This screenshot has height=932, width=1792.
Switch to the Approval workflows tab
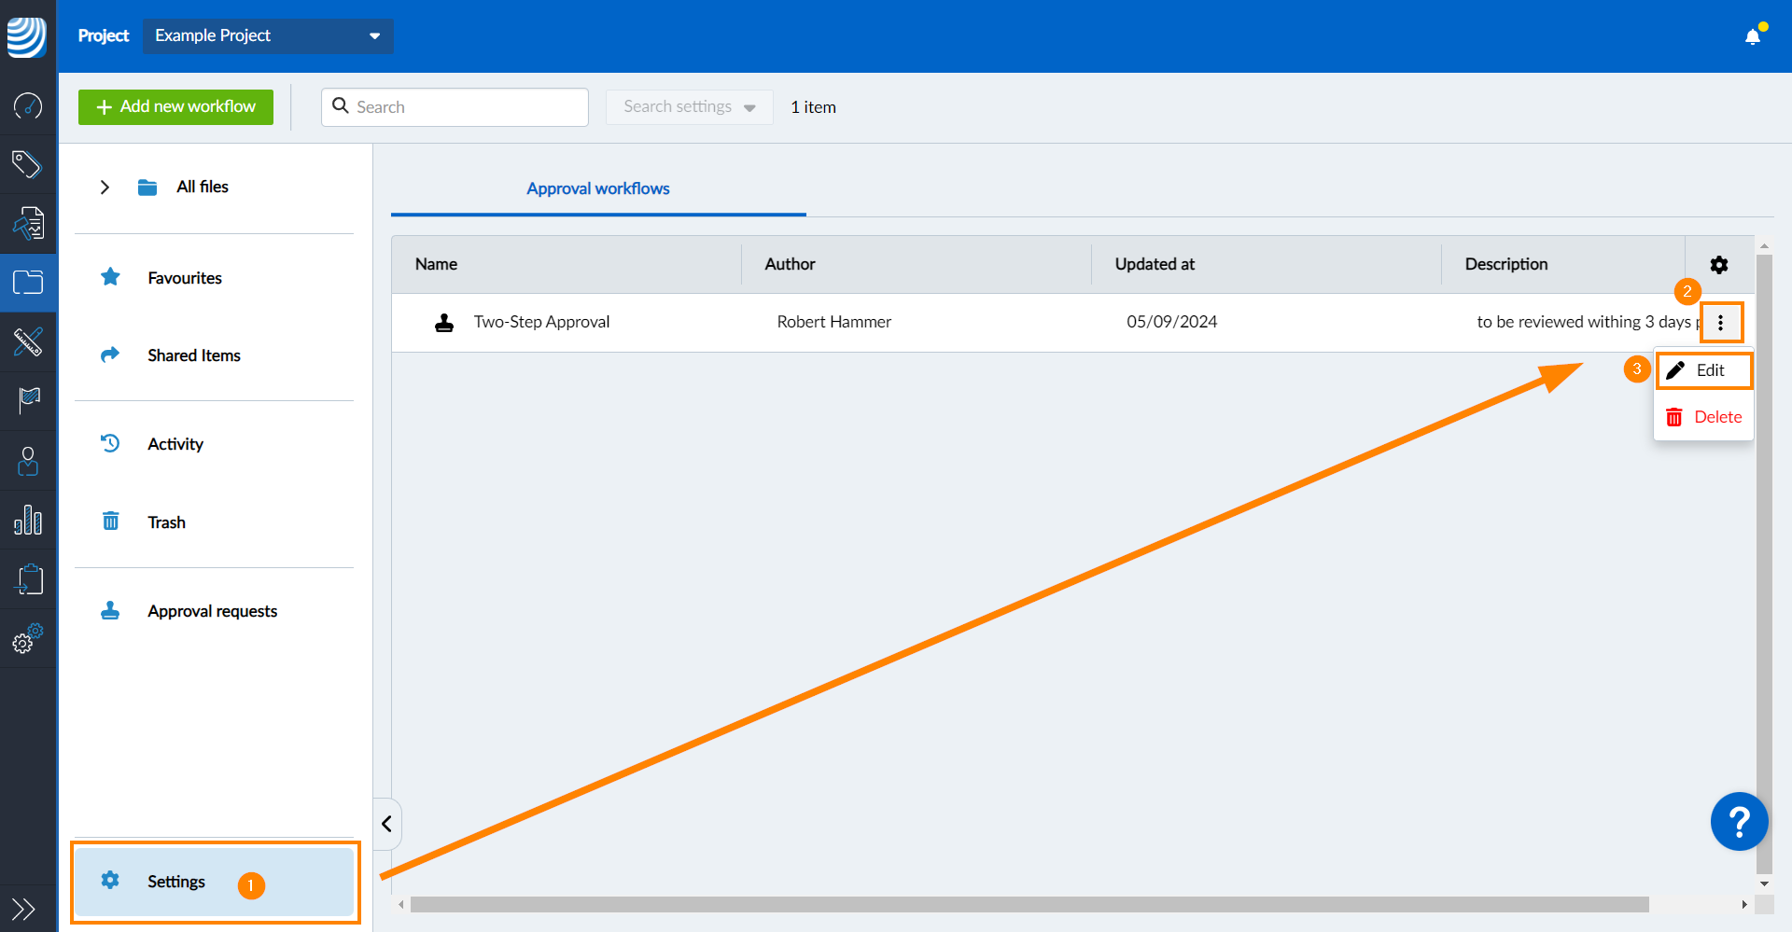click(x=598, y=188)
